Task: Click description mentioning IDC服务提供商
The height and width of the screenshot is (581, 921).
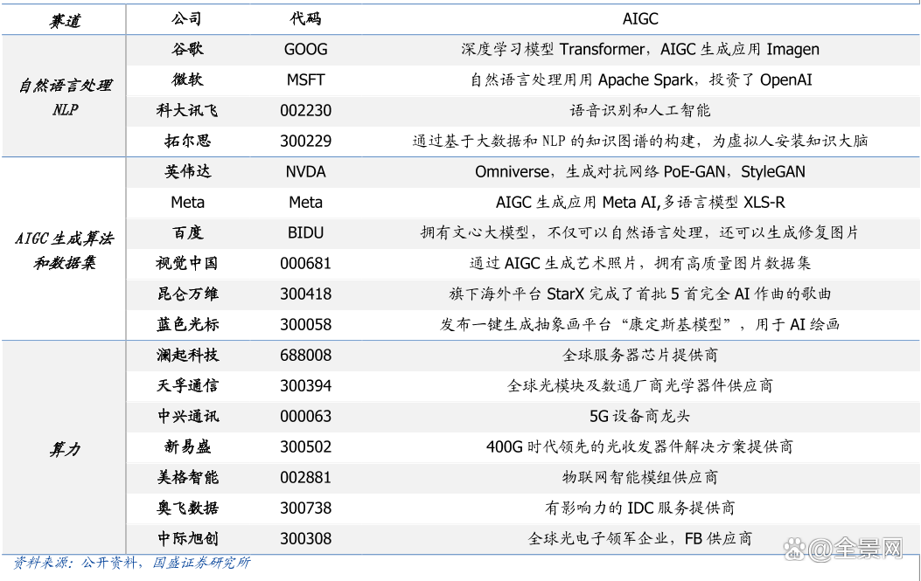Action: coord(640,508)
